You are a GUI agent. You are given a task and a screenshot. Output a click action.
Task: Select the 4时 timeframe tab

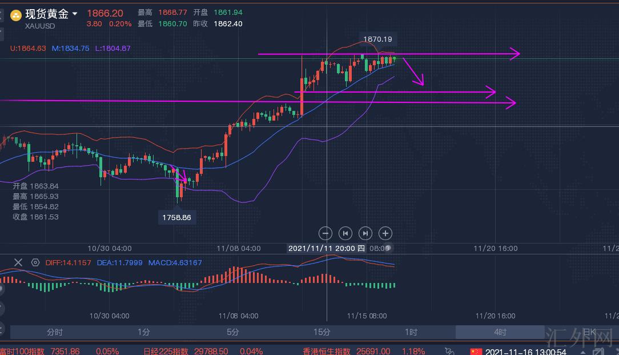[x=500, y=332]
